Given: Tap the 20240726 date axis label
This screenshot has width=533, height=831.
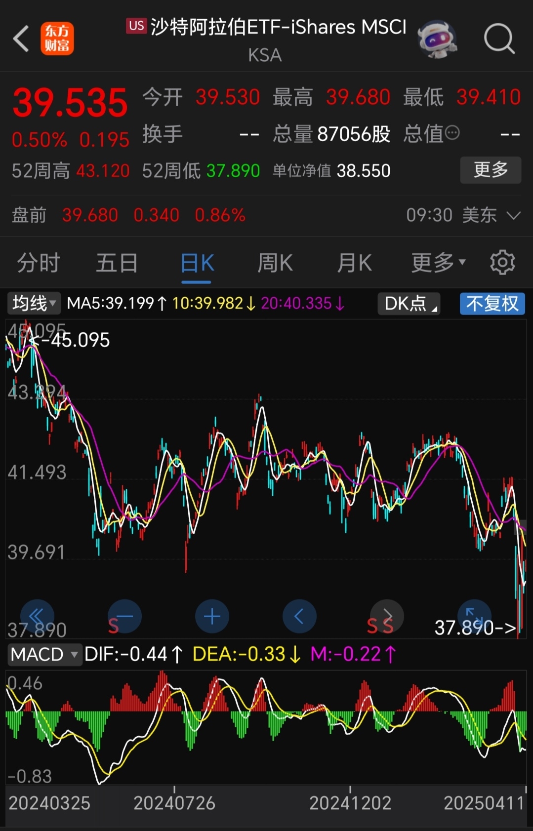Looking at the screenshot, I should tap(174, 803).
